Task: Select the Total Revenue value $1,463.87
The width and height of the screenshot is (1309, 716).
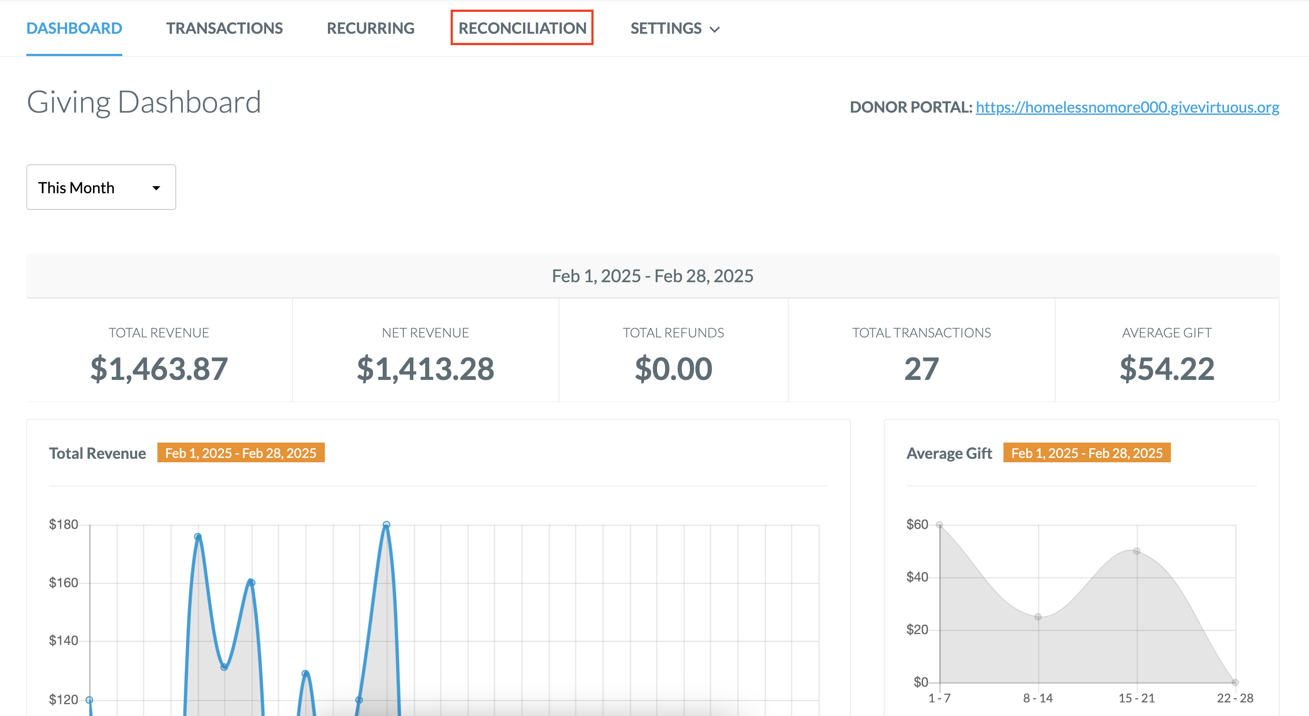Action: coord(159,369)
